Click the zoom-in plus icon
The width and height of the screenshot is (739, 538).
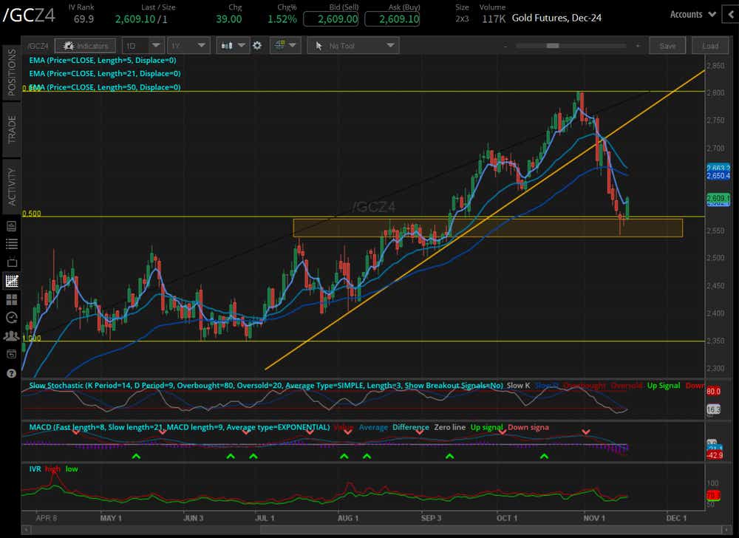(638, 46)
